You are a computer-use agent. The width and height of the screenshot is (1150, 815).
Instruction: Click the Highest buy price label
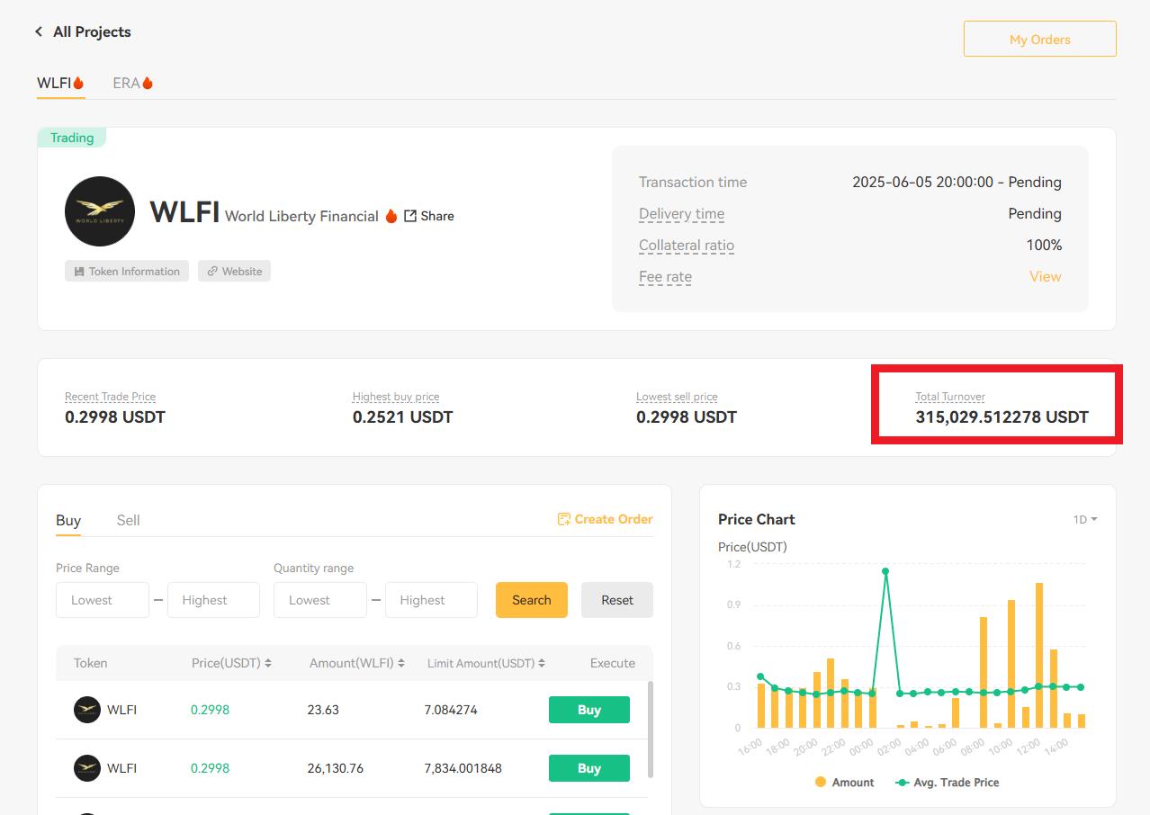click(396, 397)
